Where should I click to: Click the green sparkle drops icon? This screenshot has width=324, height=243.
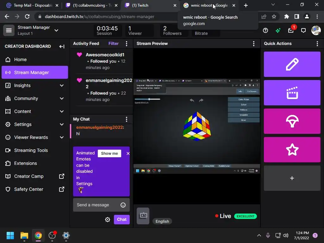point(278,31)
